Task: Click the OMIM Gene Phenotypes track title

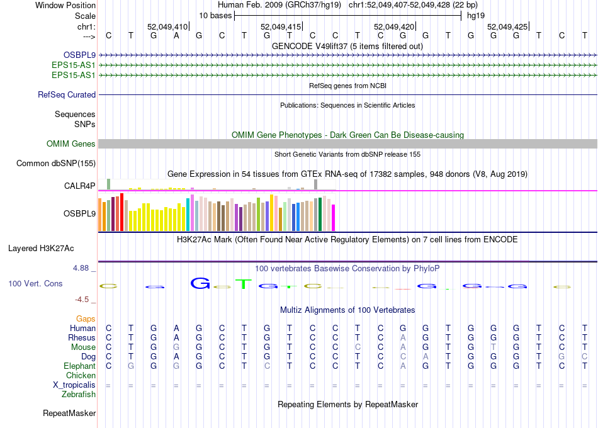Action: [x=347, y=135]
